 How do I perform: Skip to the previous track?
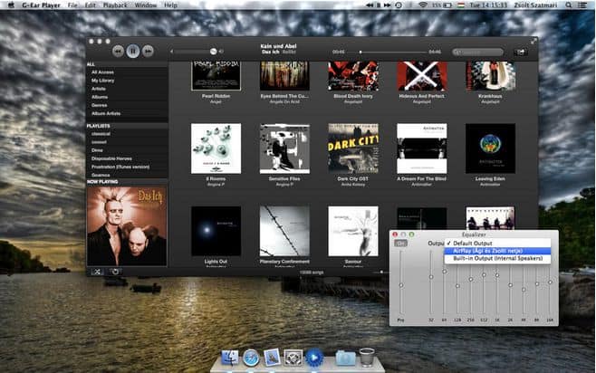[118, 51]
